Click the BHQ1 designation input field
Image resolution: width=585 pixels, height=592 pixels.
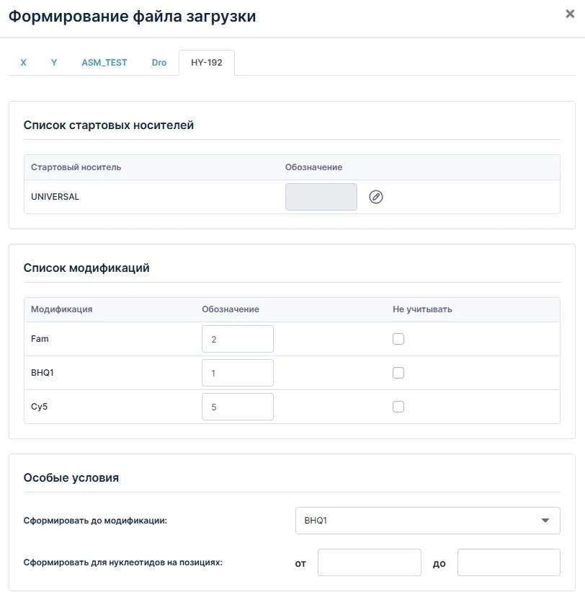238,373
